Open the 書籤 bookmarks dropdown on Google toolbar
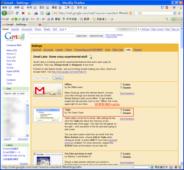The height and width of the screenshot is (170, 184). pos(58,19)
